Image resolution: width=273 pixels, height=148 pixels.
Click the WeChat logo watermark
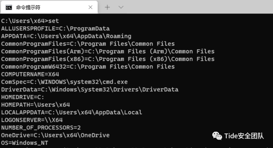tap(217, 136)
